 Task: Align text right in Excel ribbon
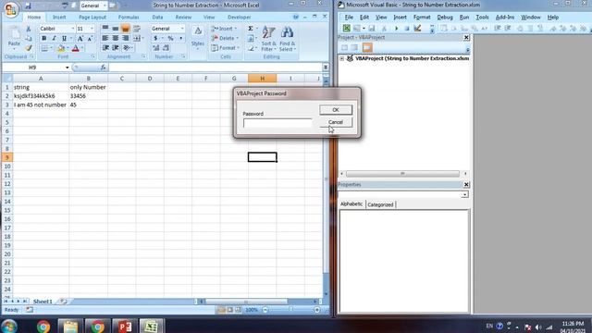coord(126,38)
